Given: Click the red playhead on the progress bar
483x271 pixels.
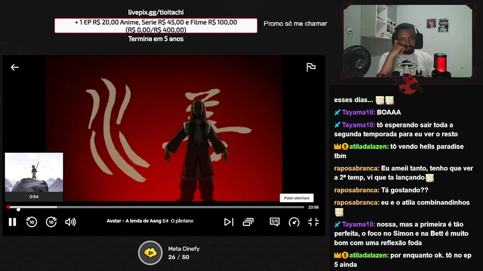Looking at the screenshot, I should (8, 207).
